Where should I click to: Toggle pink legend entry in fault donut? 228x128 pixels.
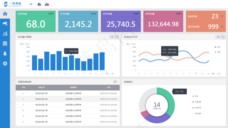coord(197,108)
